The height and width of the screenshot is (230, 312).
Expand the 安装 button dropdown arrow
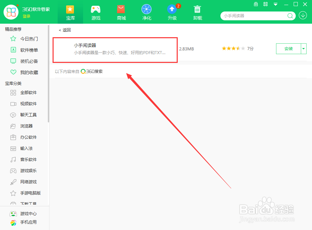pos(304,49)
